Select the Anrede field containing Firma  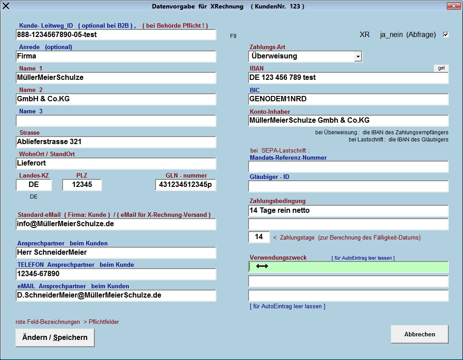(116, 56)
